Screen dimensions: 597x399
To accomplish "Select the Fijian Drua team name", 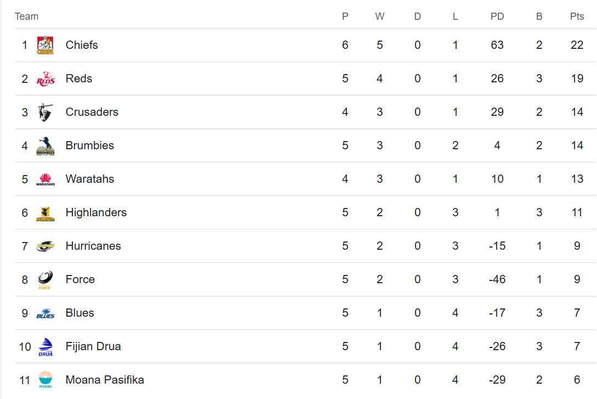I will click(93, 346).
